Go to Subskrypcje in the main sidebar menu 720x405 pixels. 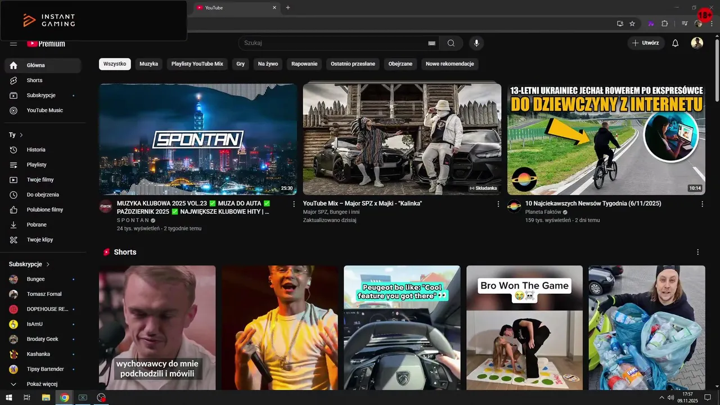point(43,95)
